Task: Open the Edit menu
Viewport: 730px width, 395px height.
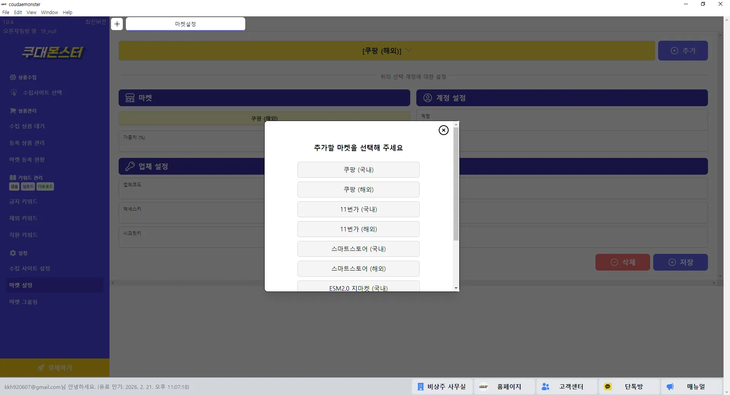Action: coord(18,12)
